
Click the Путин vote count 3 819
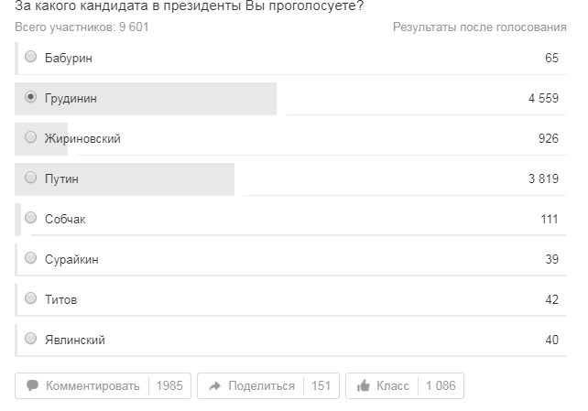coord(543,178)
